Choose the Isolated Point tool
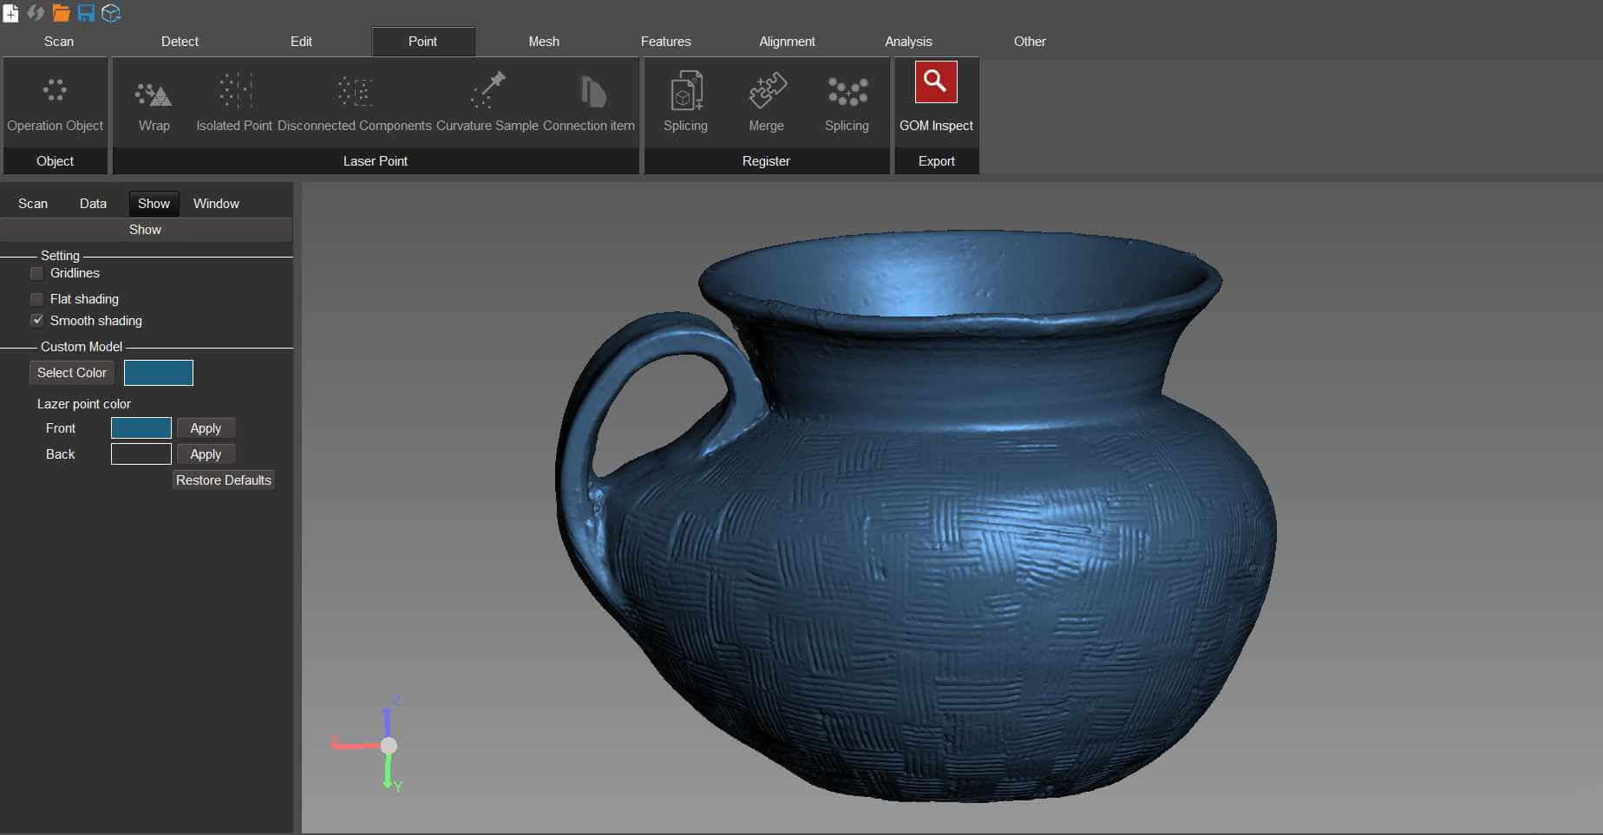 234,103
